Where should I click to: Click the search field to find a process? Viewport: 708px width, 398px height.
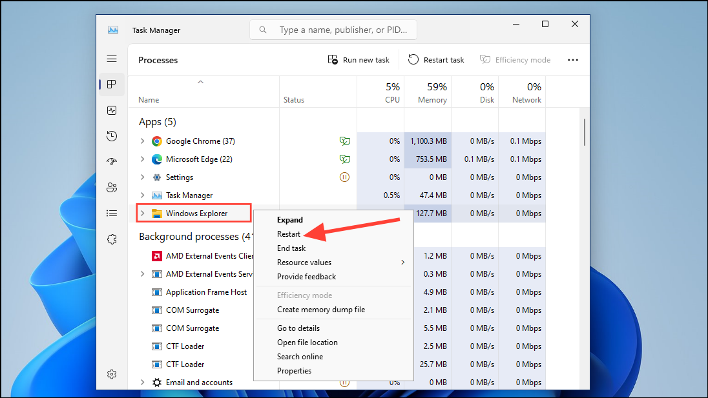(333, 29)
